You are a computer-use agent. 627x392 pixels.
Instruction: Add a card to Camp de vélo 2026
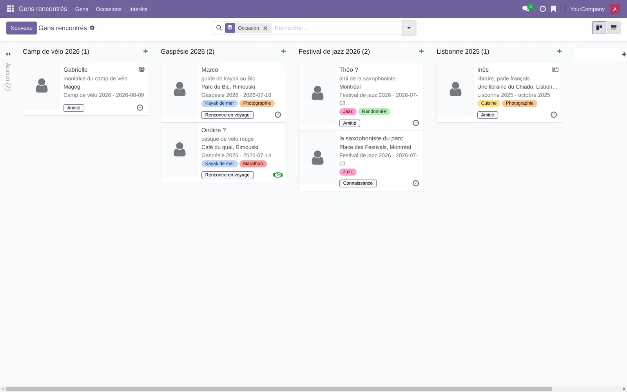point(145,51)
